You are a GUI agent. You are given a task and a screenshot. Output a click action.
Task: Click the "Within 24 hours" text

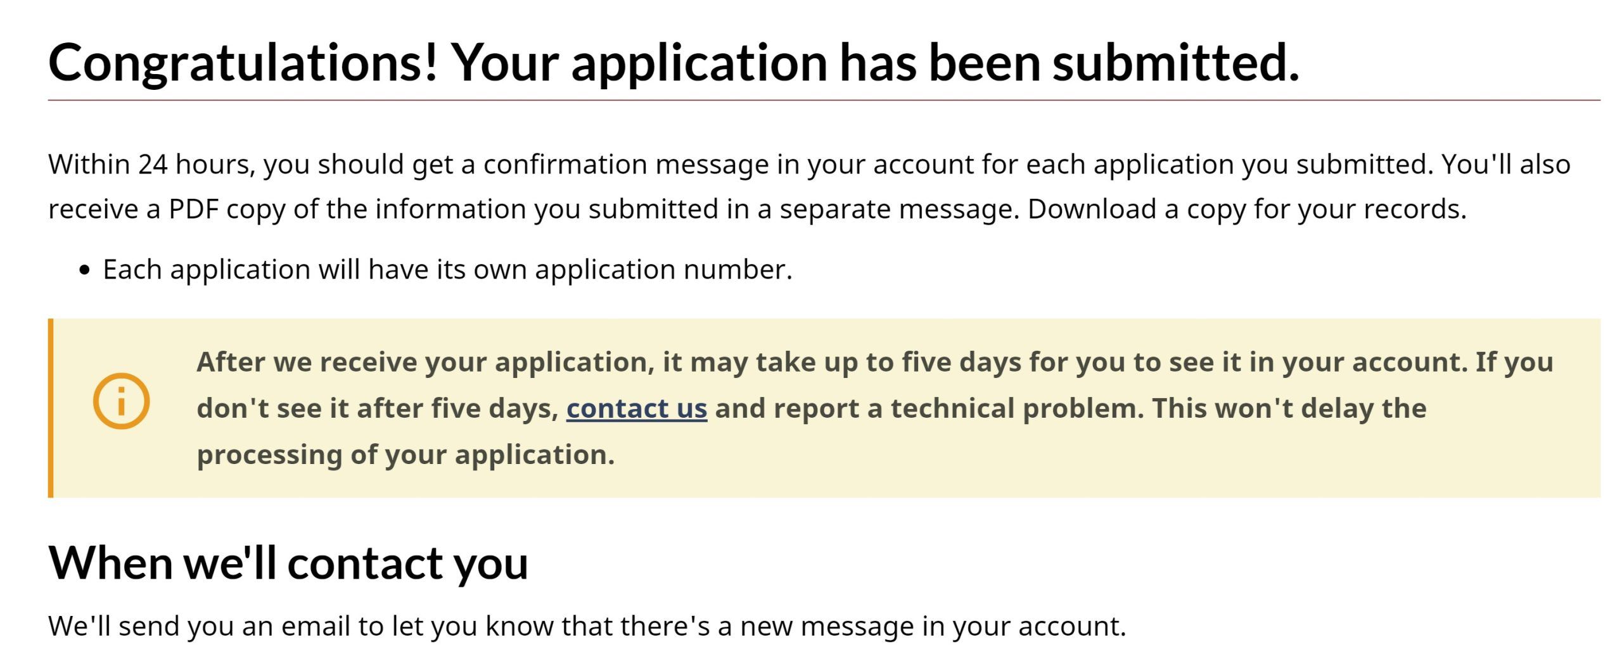click(x=151, y=165)
